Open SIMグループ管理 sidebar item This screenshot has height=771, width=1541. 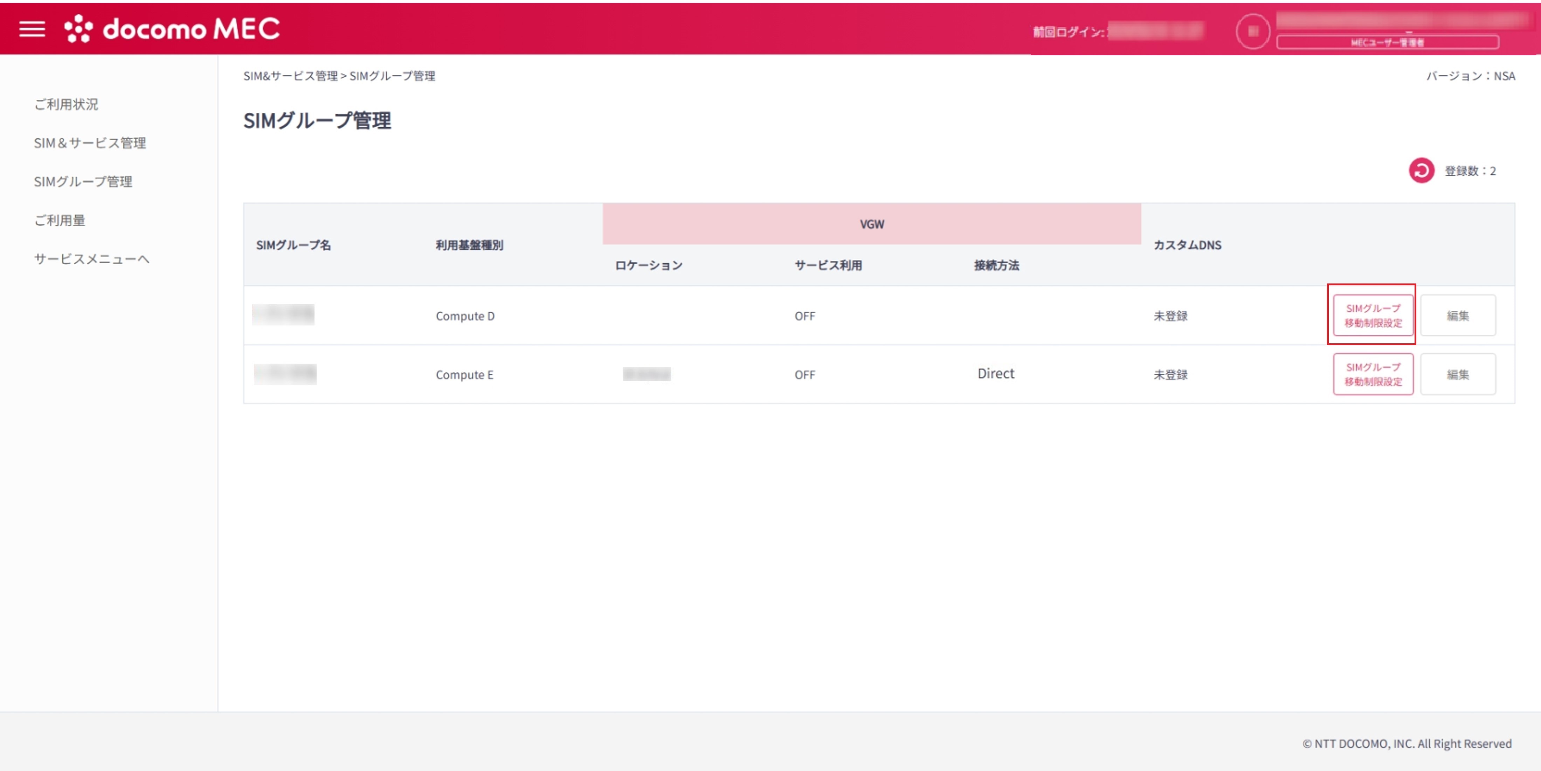(x=83, y=182)
